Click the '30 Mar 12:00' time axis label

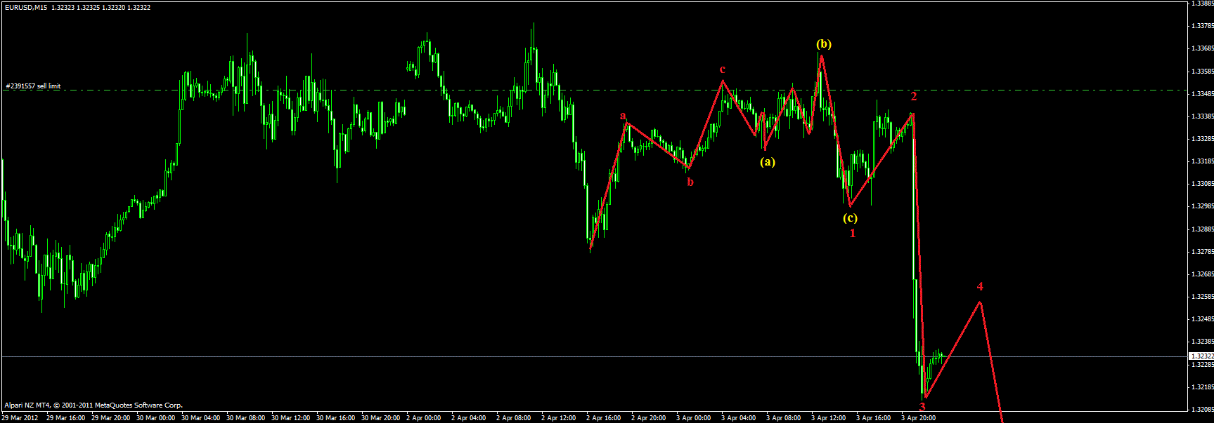[x=291, y=418]
